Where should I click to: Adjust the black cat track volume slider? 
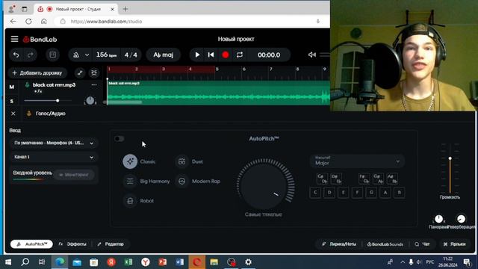click(48, 100)
